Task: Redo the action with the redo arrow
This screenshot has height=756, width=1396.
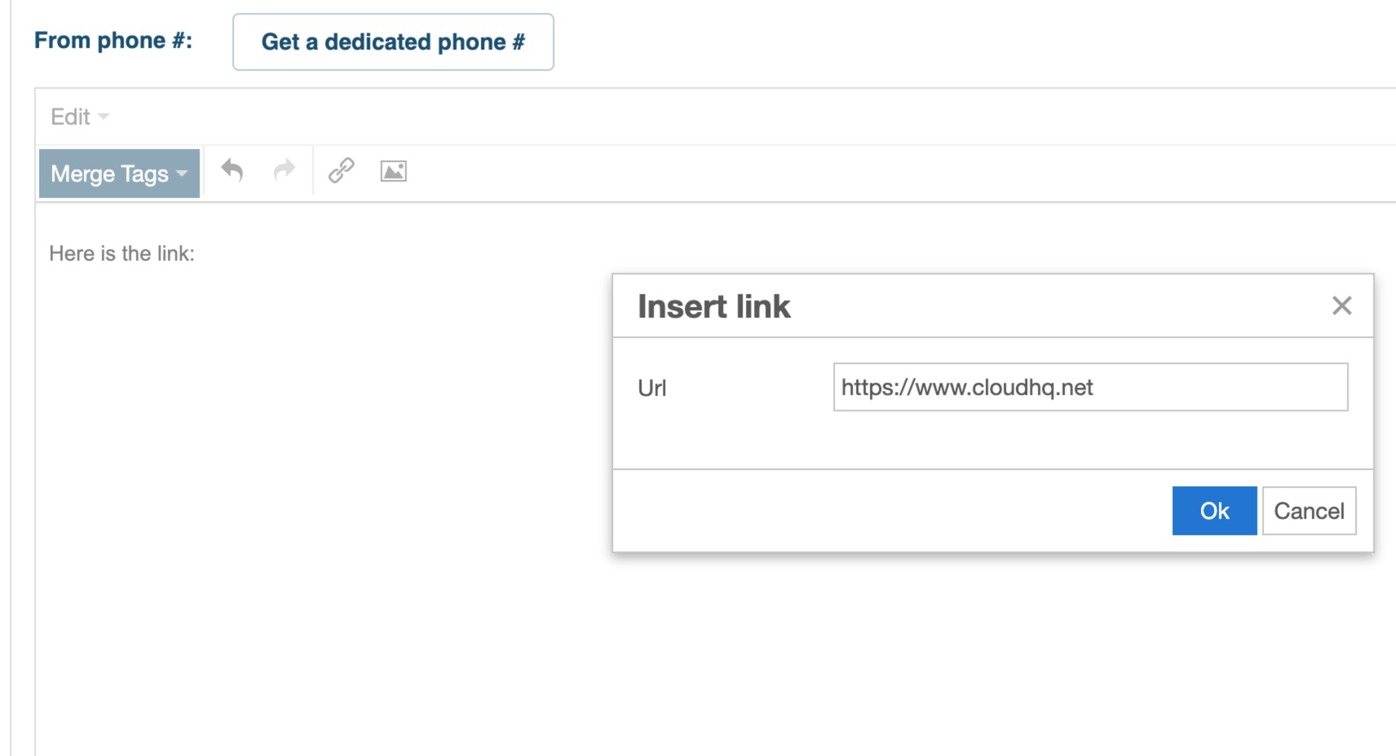Action: [x=284, y=171]
